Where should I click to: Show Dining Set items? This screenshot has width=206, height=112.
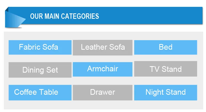point(40,70)
